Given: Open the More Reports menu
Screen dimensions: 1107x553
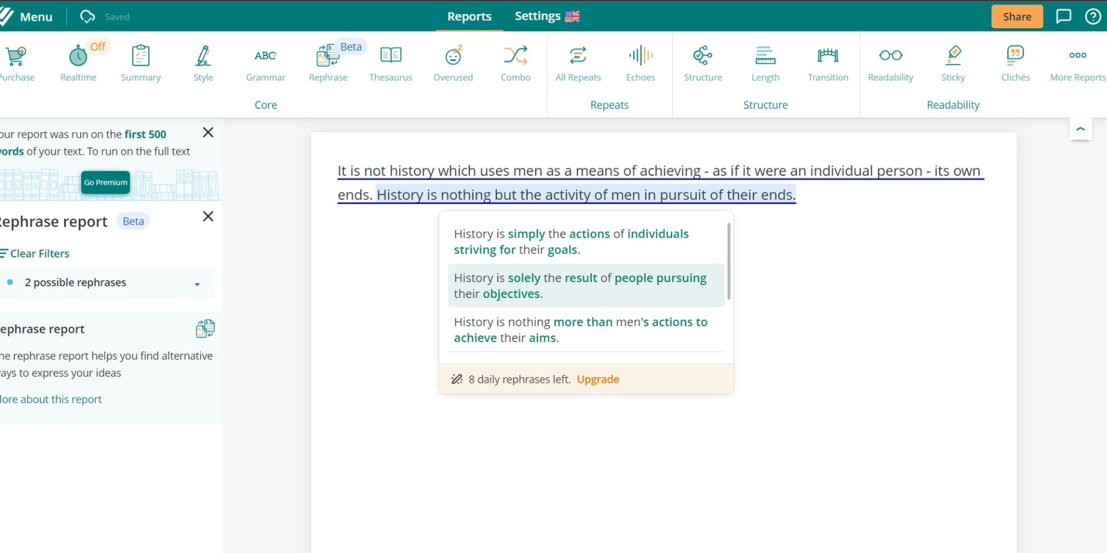Looking at the screenshot, I should pyautogui.click(x=1077, y=60).
